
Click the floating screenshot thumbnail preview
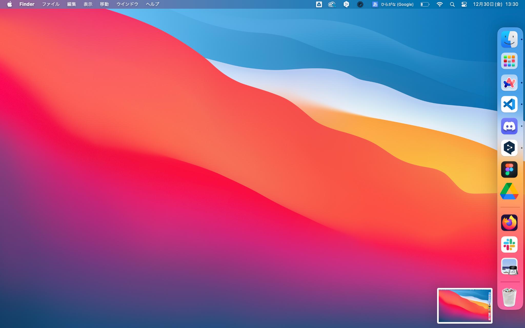coord(465,305)
